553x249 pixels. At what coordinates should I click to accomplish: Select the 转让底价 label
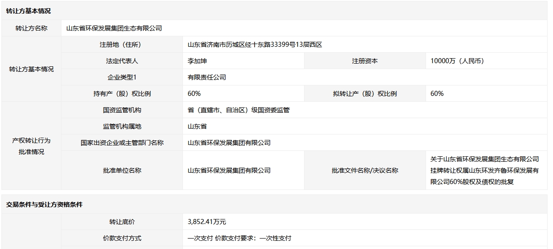pyautogui.click(x=122, y=222)
